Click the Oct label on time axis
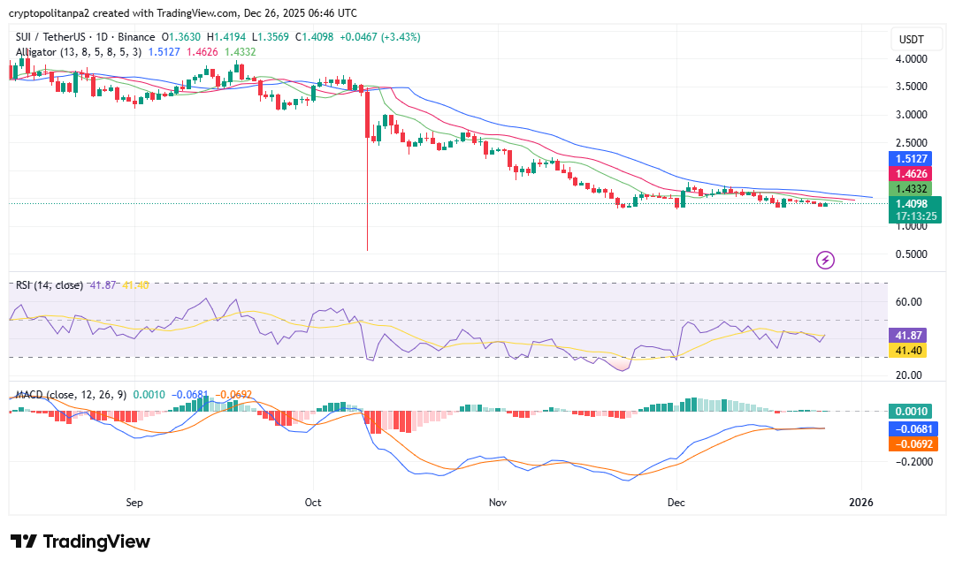Image resolution: width=955 pixels, height=568 pixels. point(313,503)
